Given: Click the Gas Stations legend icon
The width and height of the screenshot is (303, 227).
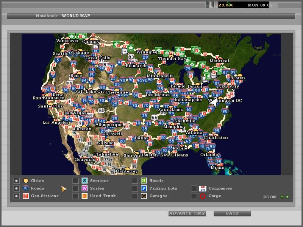Looking at the screenshot, I should [x=26, y=196].
